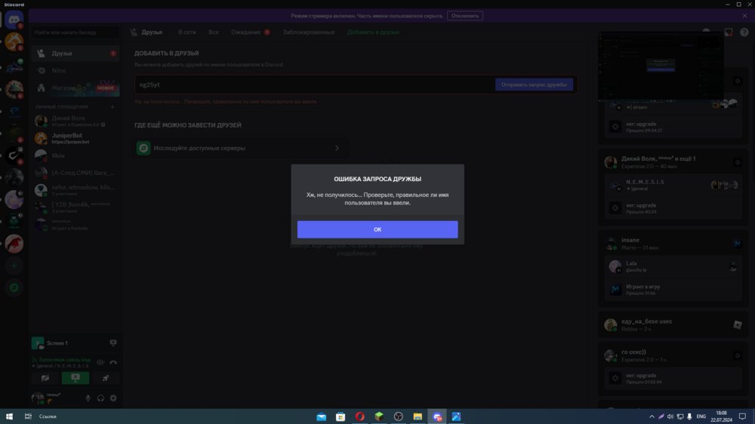Open direct message with Дикий Волк

75,121
